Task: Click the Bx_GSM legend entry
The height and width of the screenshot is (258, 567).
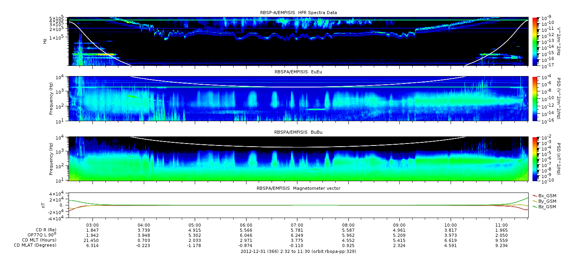Action: (547, 195)
